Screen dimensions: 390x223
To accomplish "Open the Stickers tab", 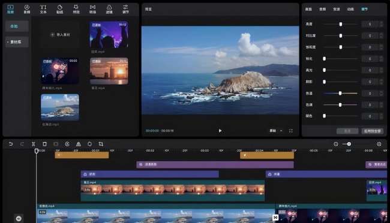I will pos(59,9).
